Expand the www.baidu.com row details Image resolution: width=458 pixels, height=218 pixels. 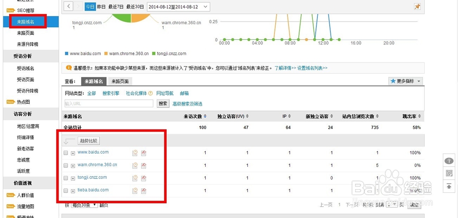point(73,153)
